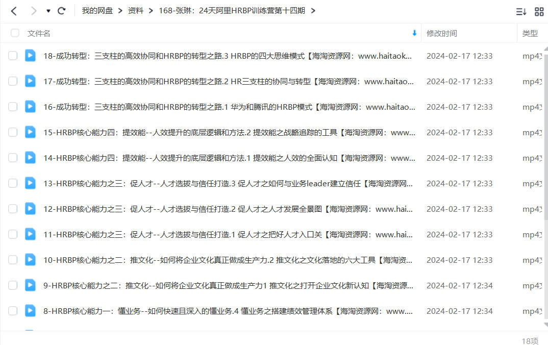Viewport: 548px width, 345px height.
Task: Check the box for file 9-HRBP核心能力之二
Action: click(x=13, y=286)
